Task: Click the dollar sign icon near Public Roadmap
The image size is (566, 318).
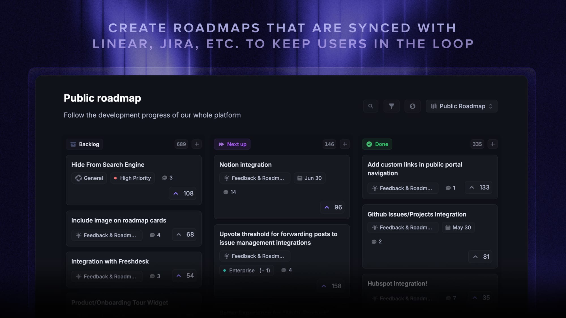Action: click(x=412, y=106)
